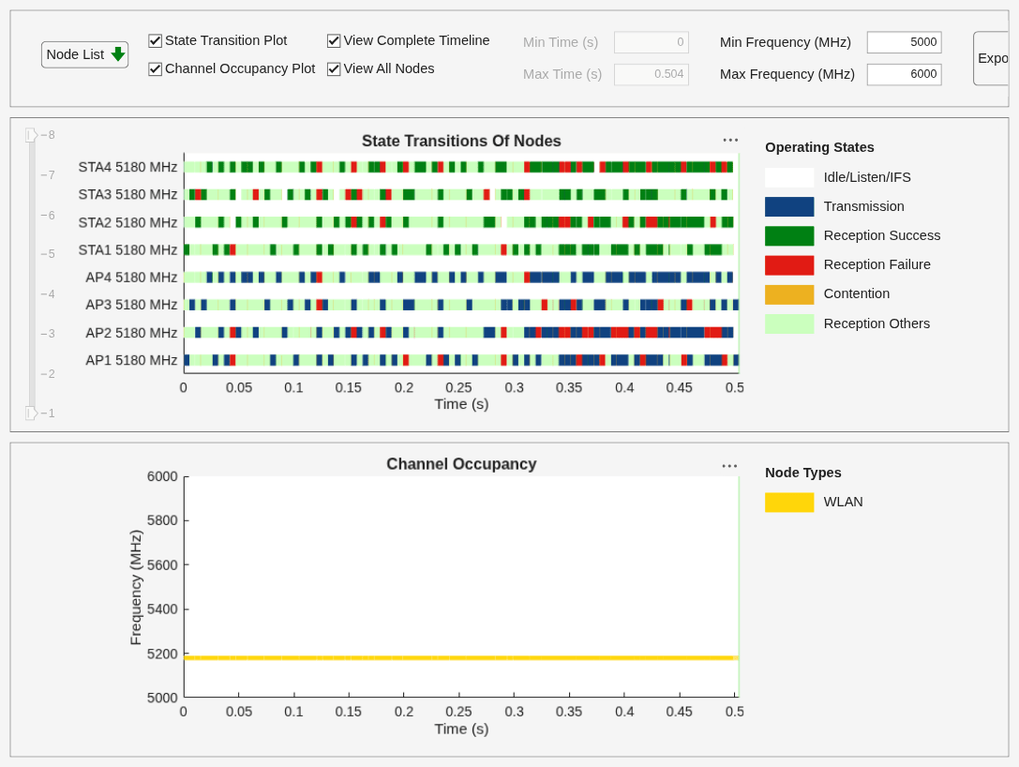Image resolution: width=1019 pixels, height=767 pixels.
Task: Open State Transitions plot options menu
Action: pyautogui.click(x=730, y=140)
